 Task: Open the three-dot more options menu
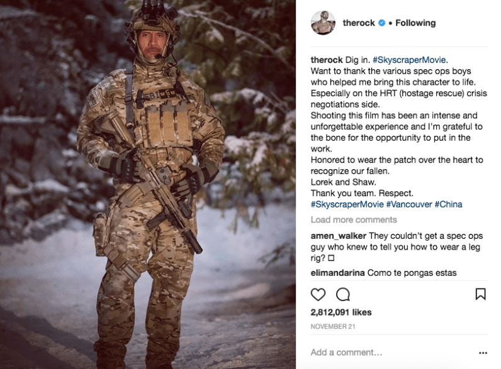coord(483,353)
